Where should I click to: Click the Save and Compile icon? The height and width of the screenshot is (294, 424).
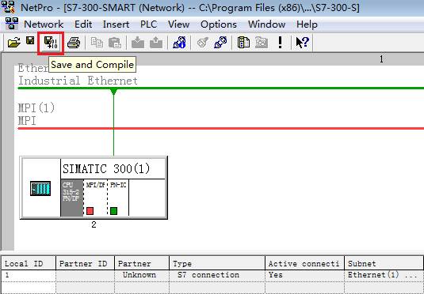point(51,43)
